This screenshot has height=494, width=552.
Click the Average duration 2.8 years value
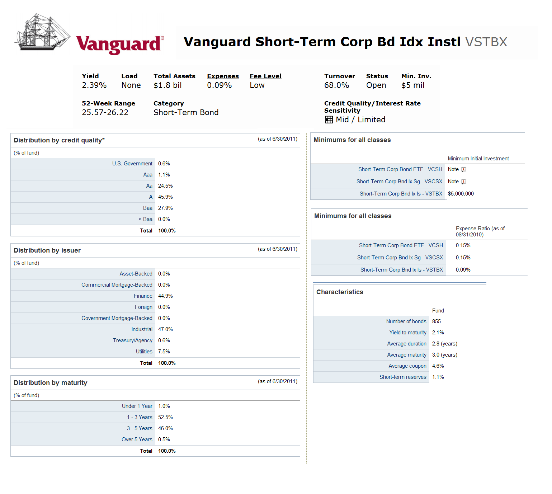coord(444,343)
